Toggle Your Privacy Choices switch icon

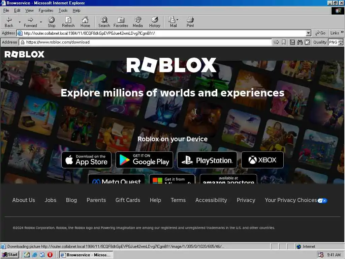click(x=322, y=201)
